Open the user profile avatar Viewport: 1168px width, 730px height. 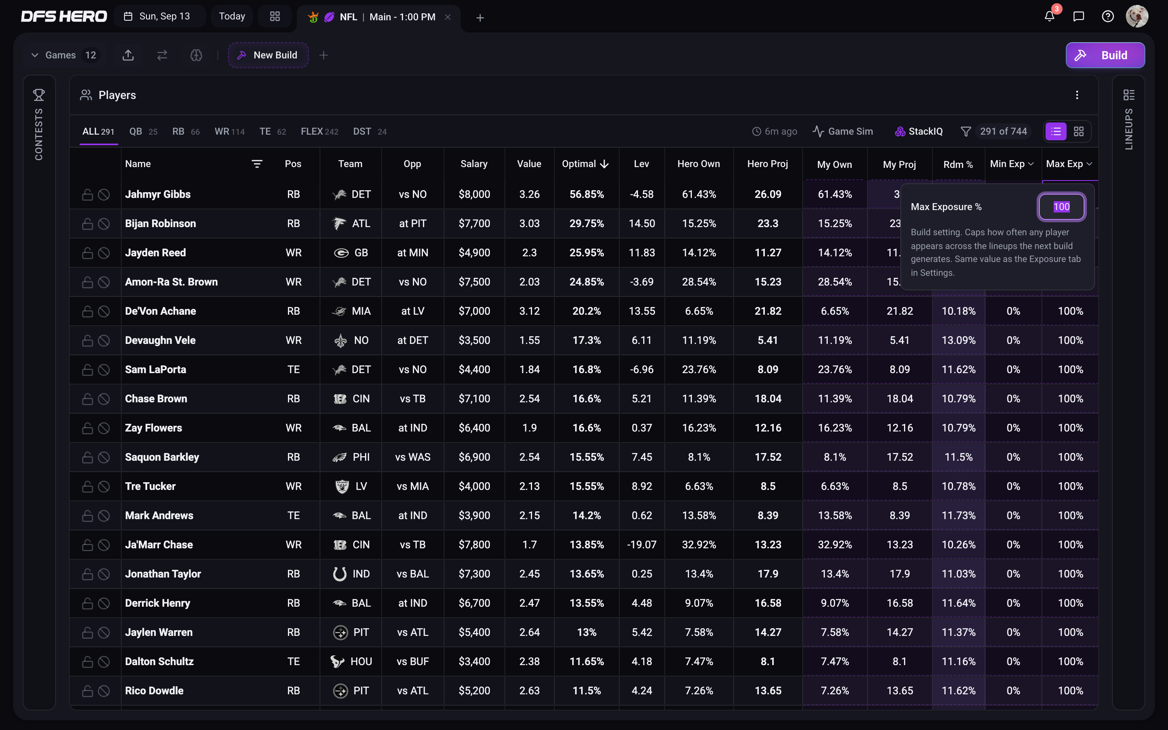tap(1137, 16)
